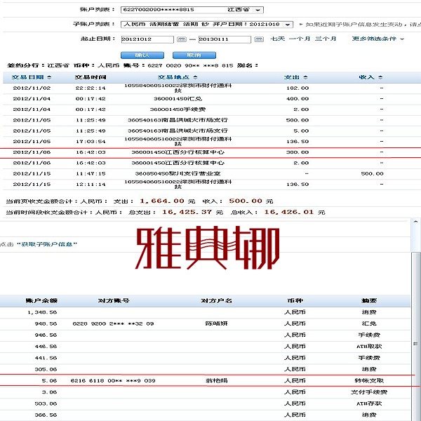This screenshot has height=421, width=421.
Task: Sort by 收入 column header
Action: point(366,77)
